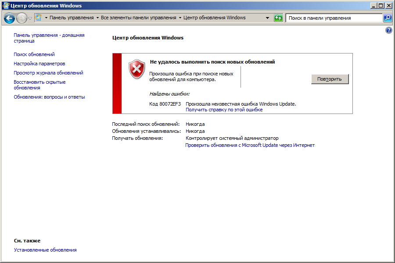Screen dimensions: 395x263
Task: Maximize the Windows Update window
Action: pyautogui.click(x=381, y=5)
